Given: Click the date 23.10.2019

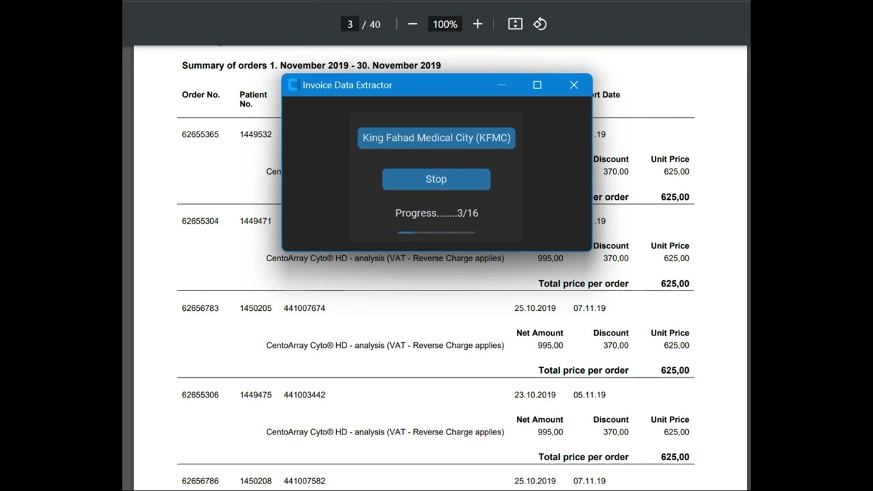Looking at the screenshot, I should 535,395.
